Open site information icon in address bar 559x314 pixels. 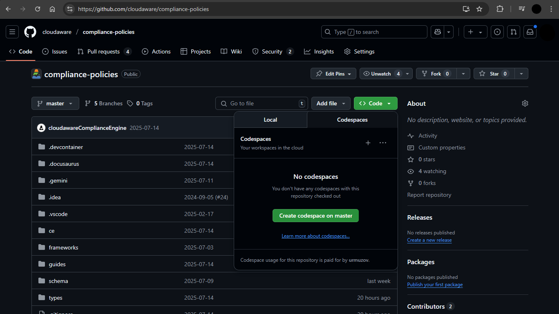pyautogui.click(x=70, y=9)
